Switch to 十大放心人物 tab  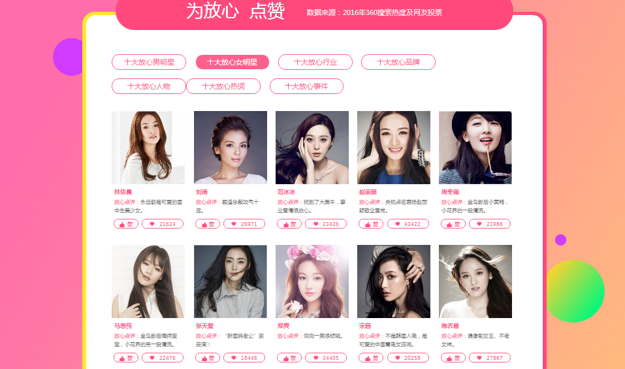pos(149,86)
